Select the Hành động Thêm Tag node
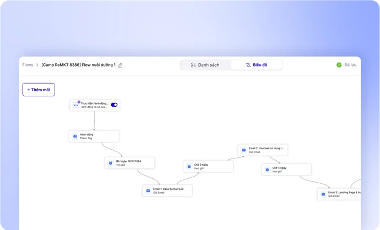This screenshot has width=380, height=230. pos(94,136)
